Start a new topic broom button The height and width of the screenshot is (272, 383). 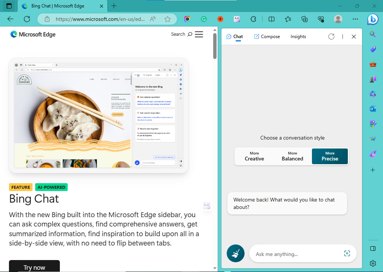tap(236, 253)
